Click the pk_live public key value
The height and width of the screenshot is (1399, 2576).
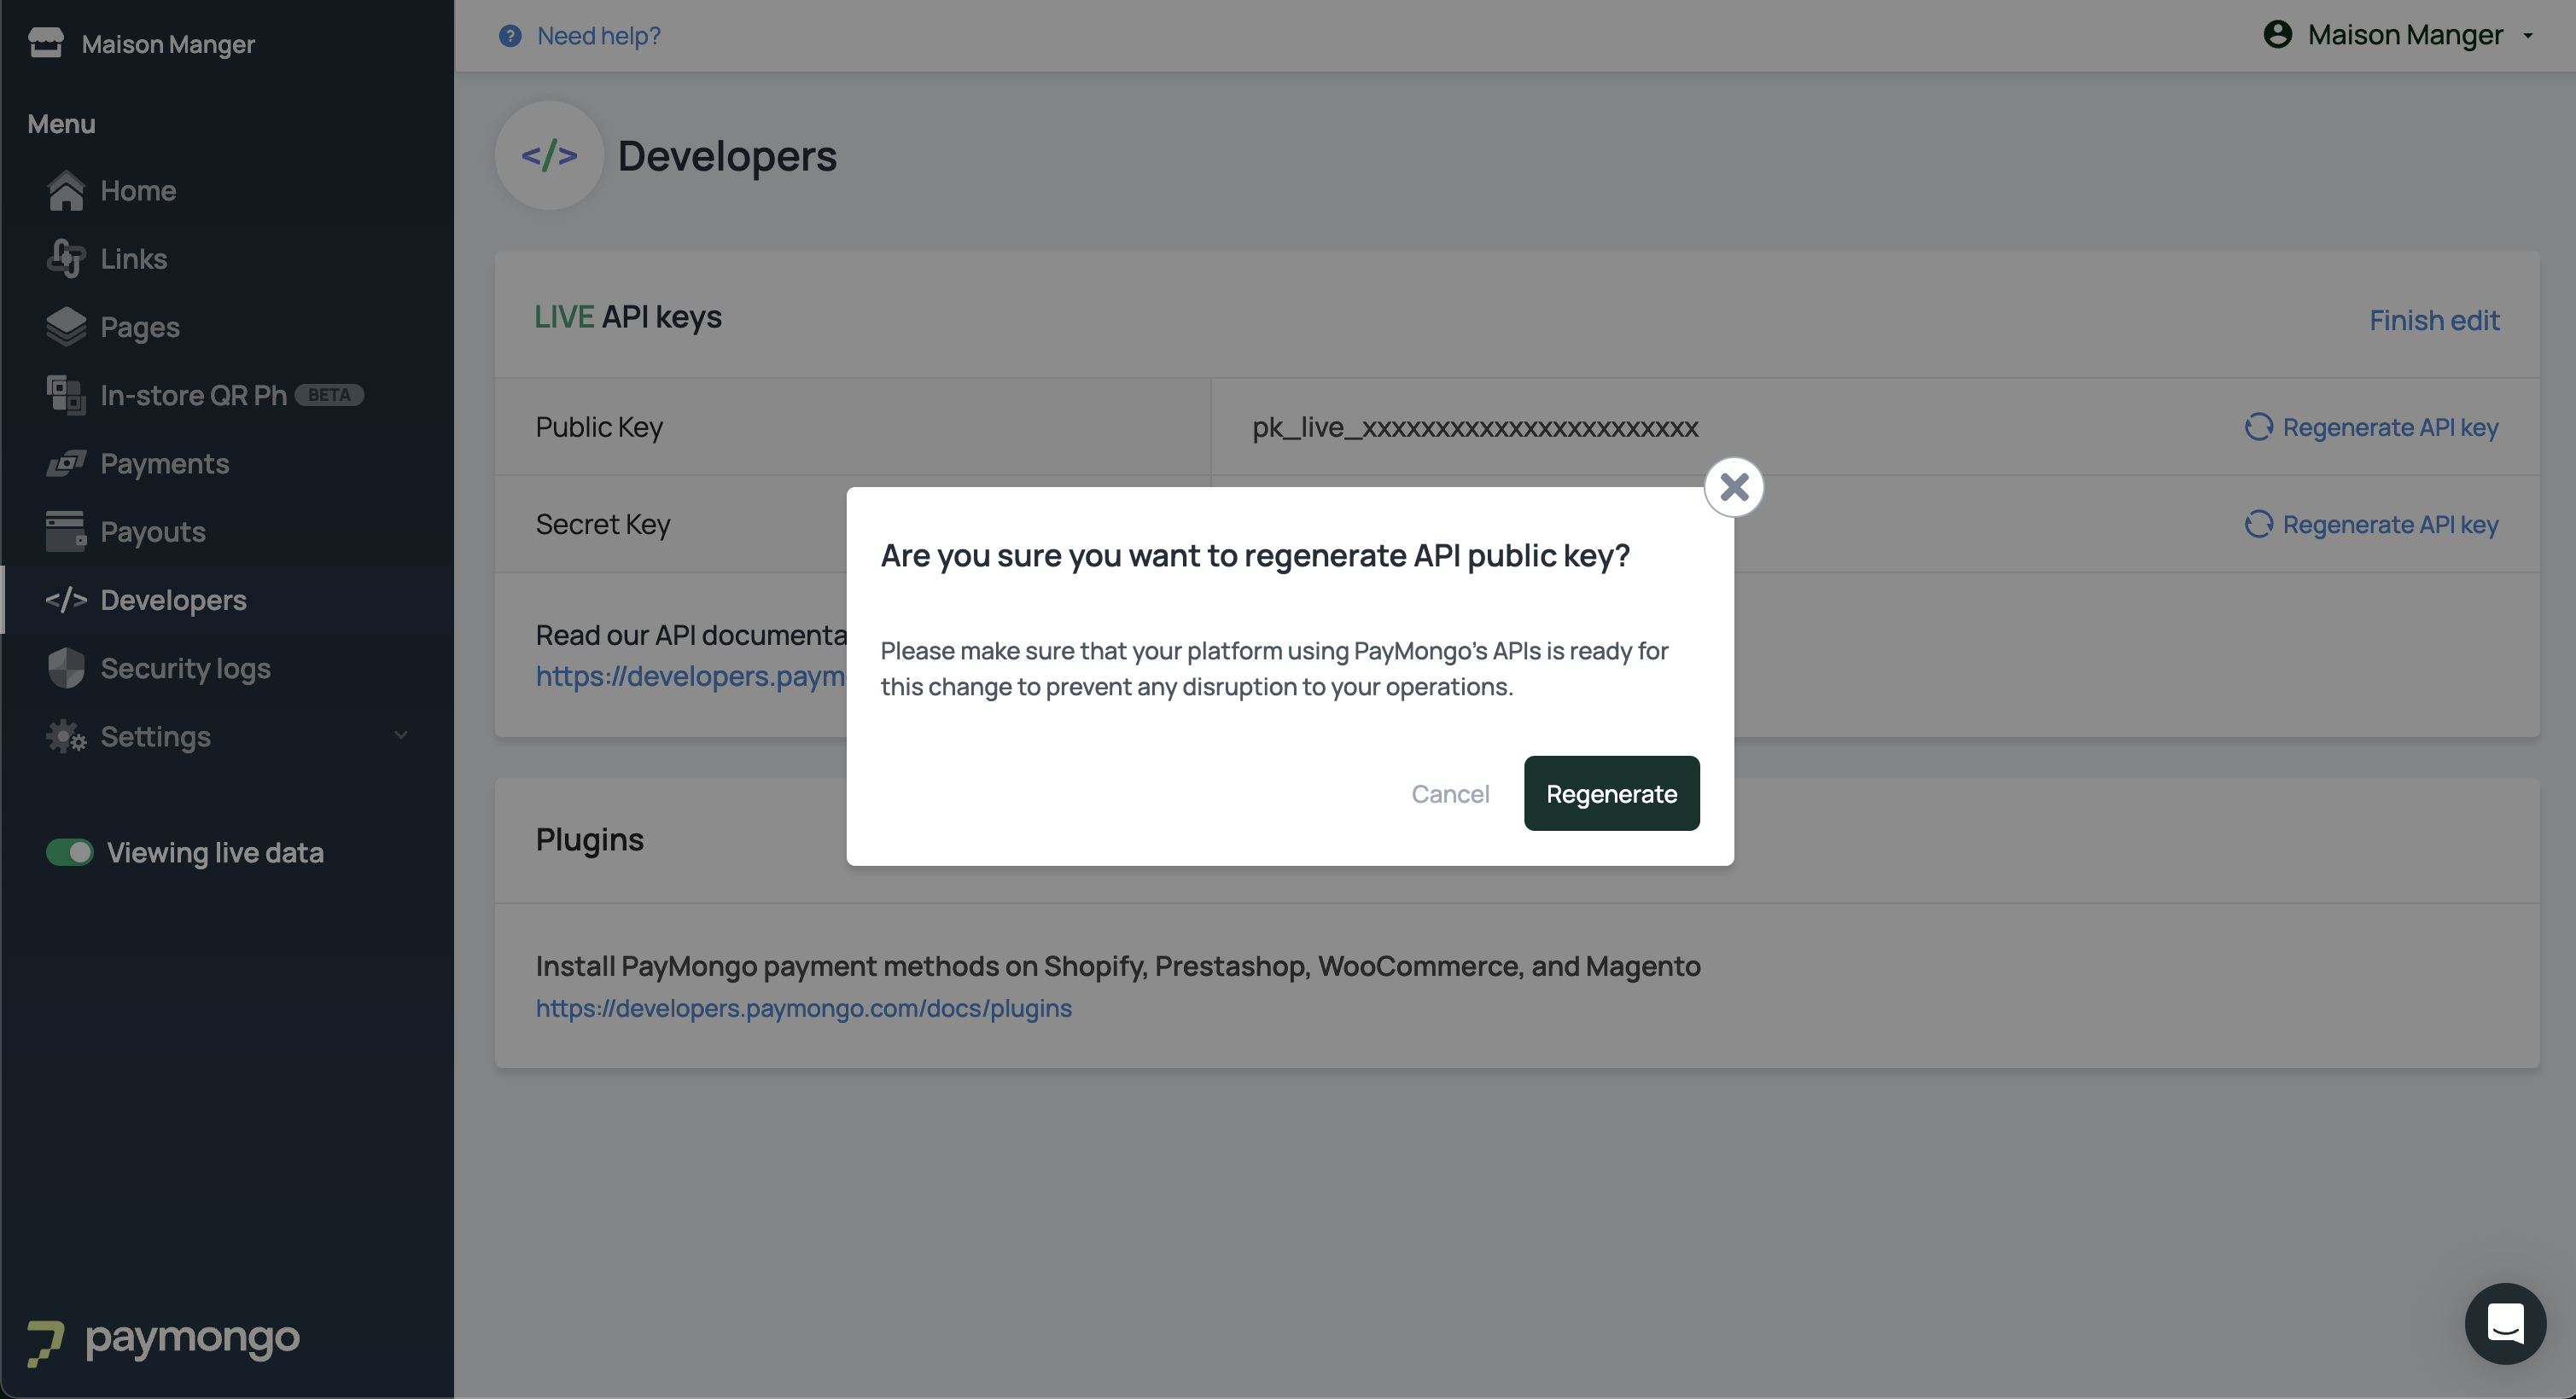1475,427
